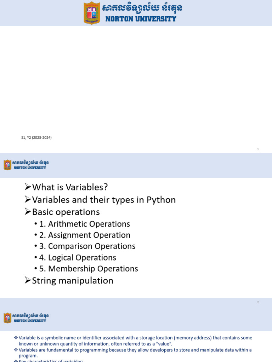Click the 'What is Variables?' heading text

pyautogui.click(x=70, y=187)
